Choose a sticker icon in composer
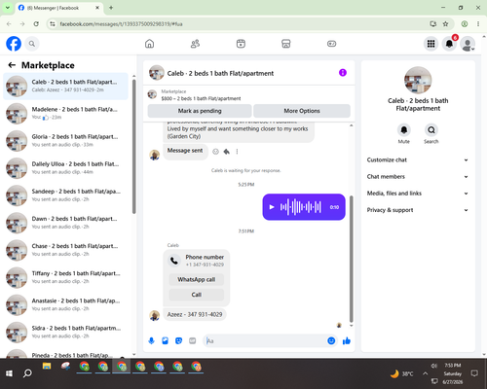This screenshot has width=487, height=389. coord(178,340)
